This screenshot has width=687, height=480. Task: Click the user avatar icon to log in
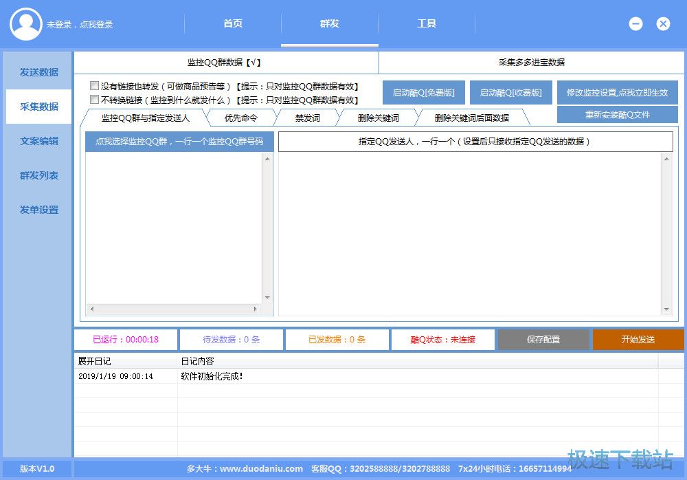(26, 24)
